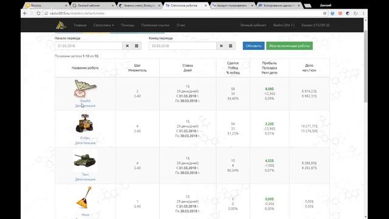Expand the Статистика dropdown menu
Image resolution: width=389 pixels, height=219 pixels.
tap(103, 25)
